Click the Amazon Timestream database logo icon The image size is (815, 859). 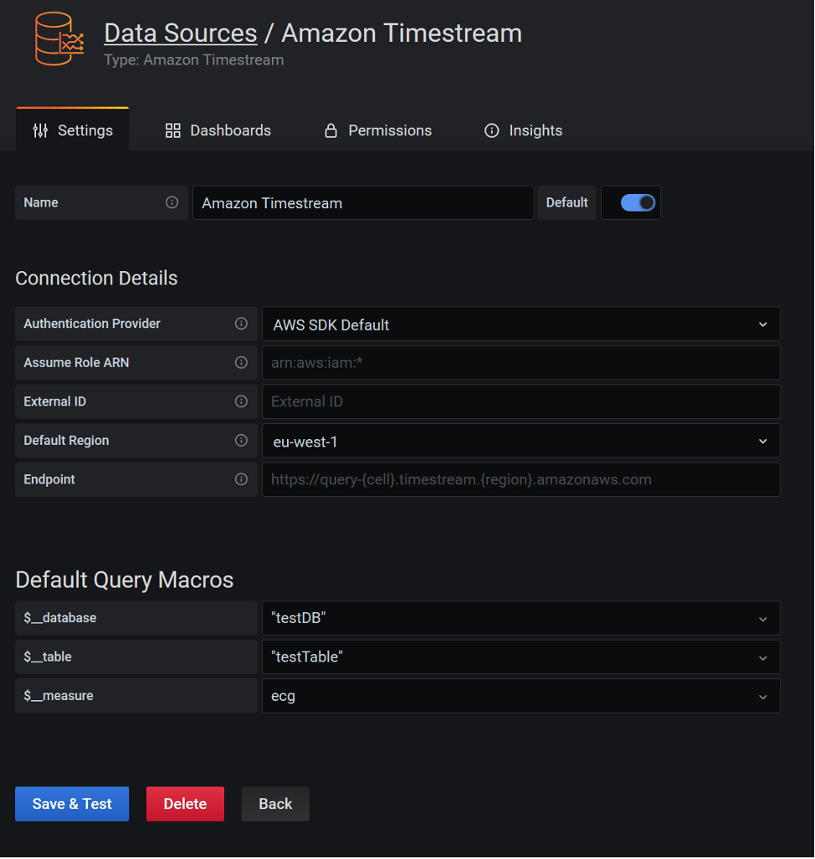click(x=59, y=39)
